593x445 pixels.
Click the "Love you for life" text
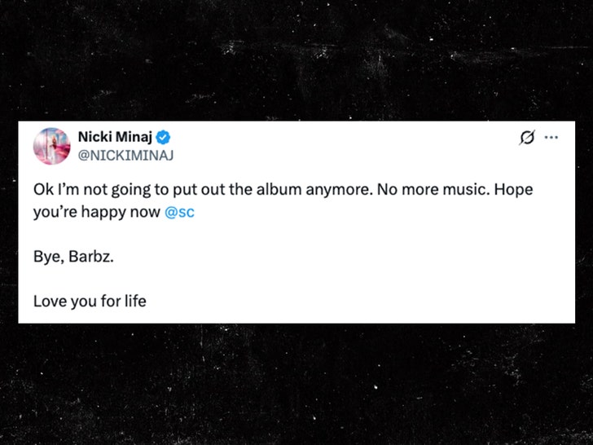click(90, 302)
